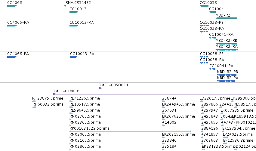This screenshot has width=256, height=151.
Task: Click the 4341857 feature label
Action: click(x=210, y=135)
